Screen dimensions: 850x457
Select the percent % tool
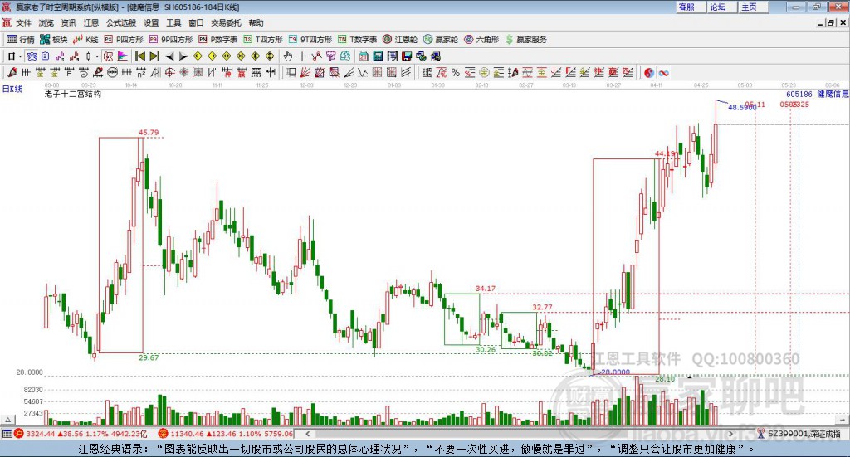coord(456,72)
